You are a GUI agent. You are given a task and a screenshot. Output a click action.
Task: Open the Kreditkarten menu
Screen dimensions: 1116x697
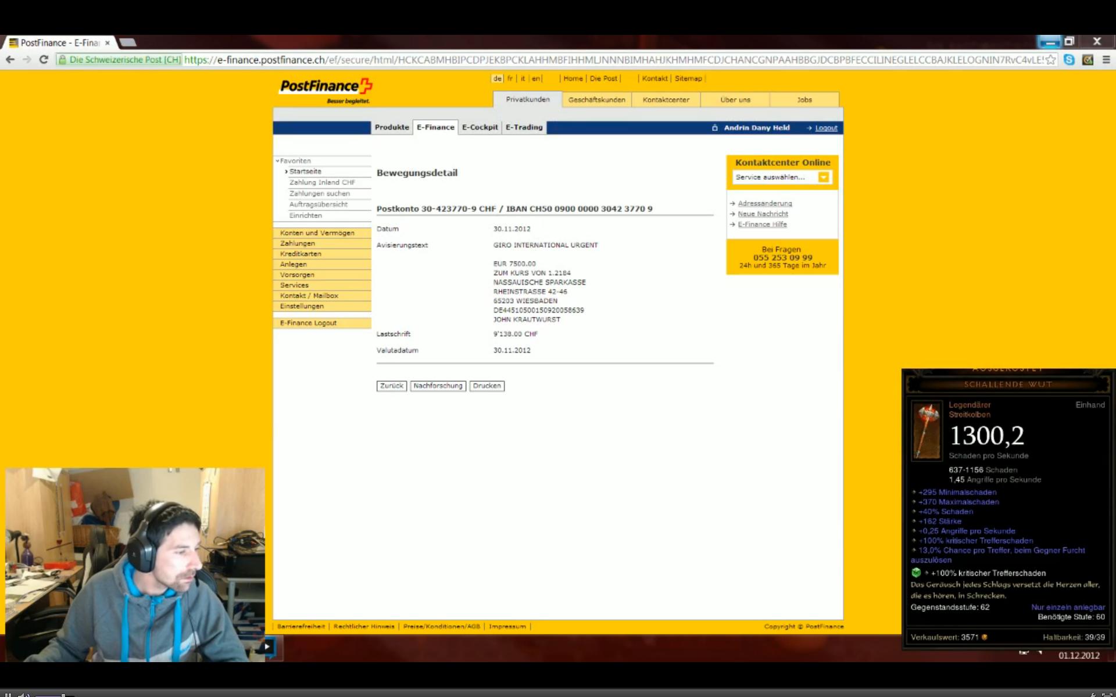tap(322, 254)
